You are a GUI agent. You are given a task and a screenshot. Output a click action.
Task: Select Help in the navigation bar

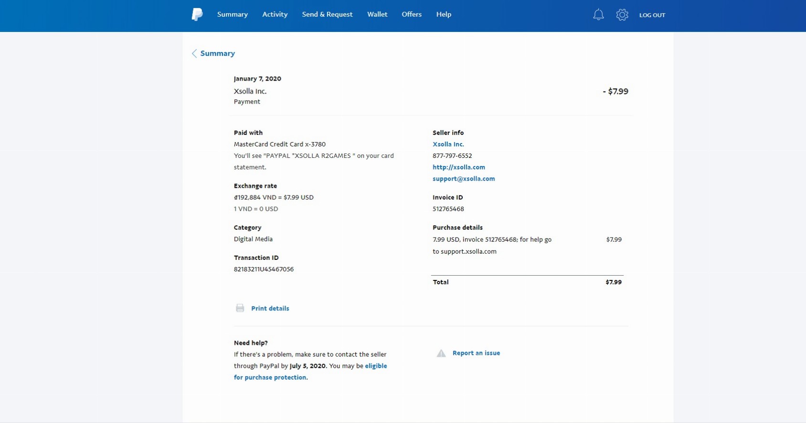point(443,14)
